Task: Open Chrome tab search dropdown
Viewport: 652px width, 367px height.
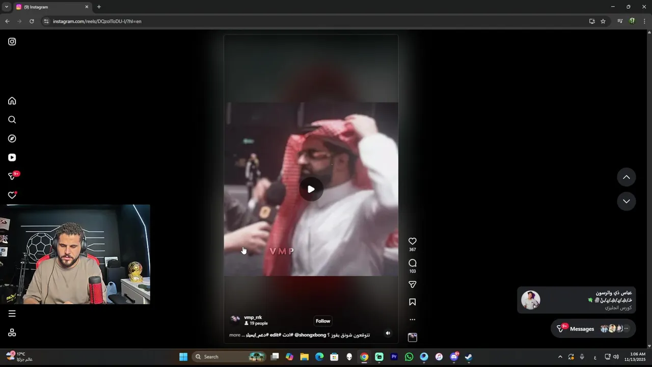Action: 6,7
